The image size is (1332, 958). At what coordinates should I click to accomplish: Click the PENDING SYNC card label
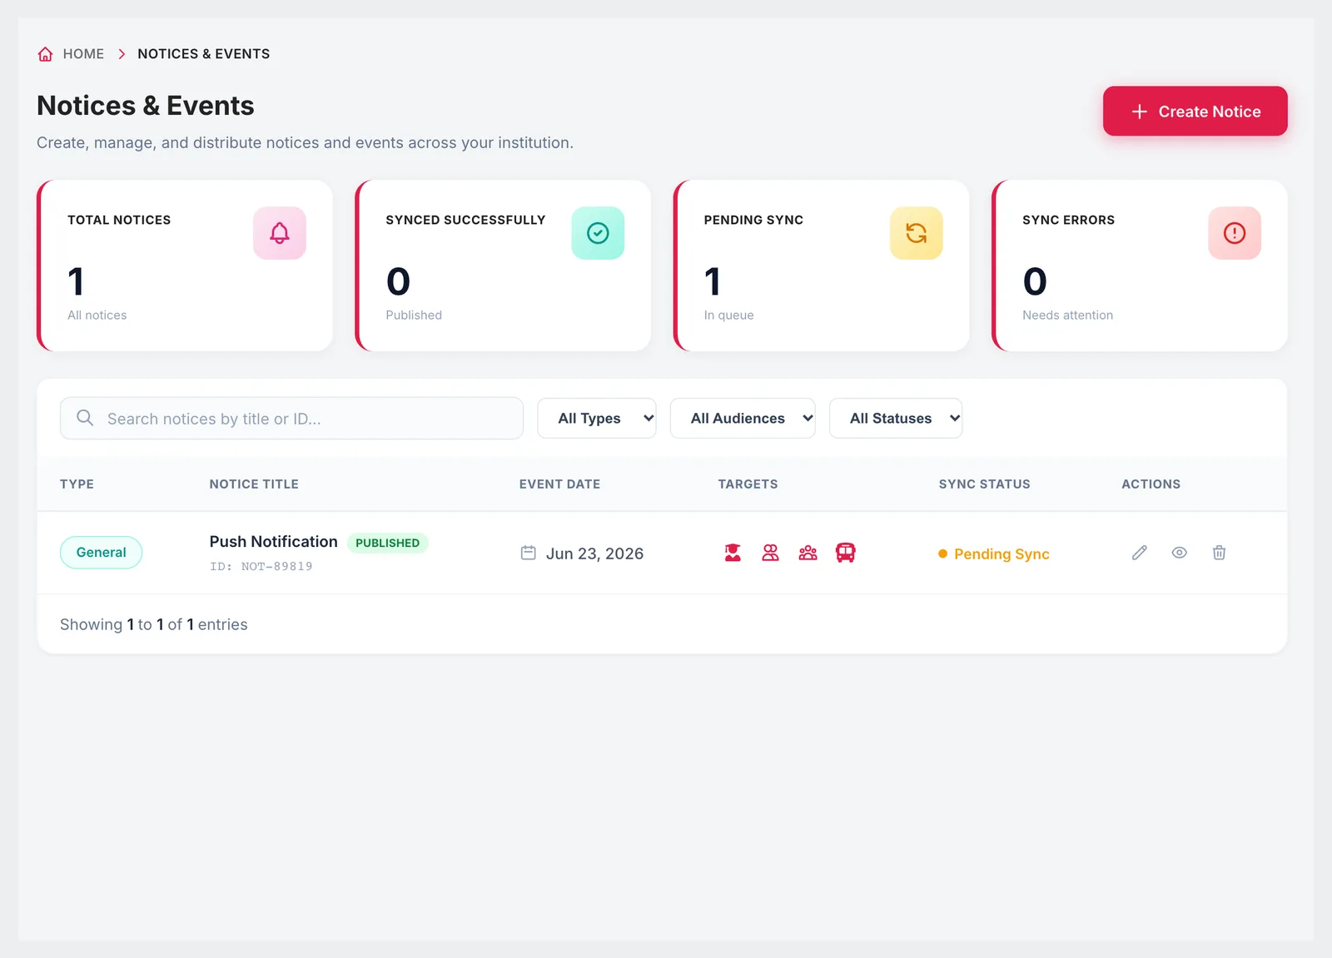click(x=753, y=220)
